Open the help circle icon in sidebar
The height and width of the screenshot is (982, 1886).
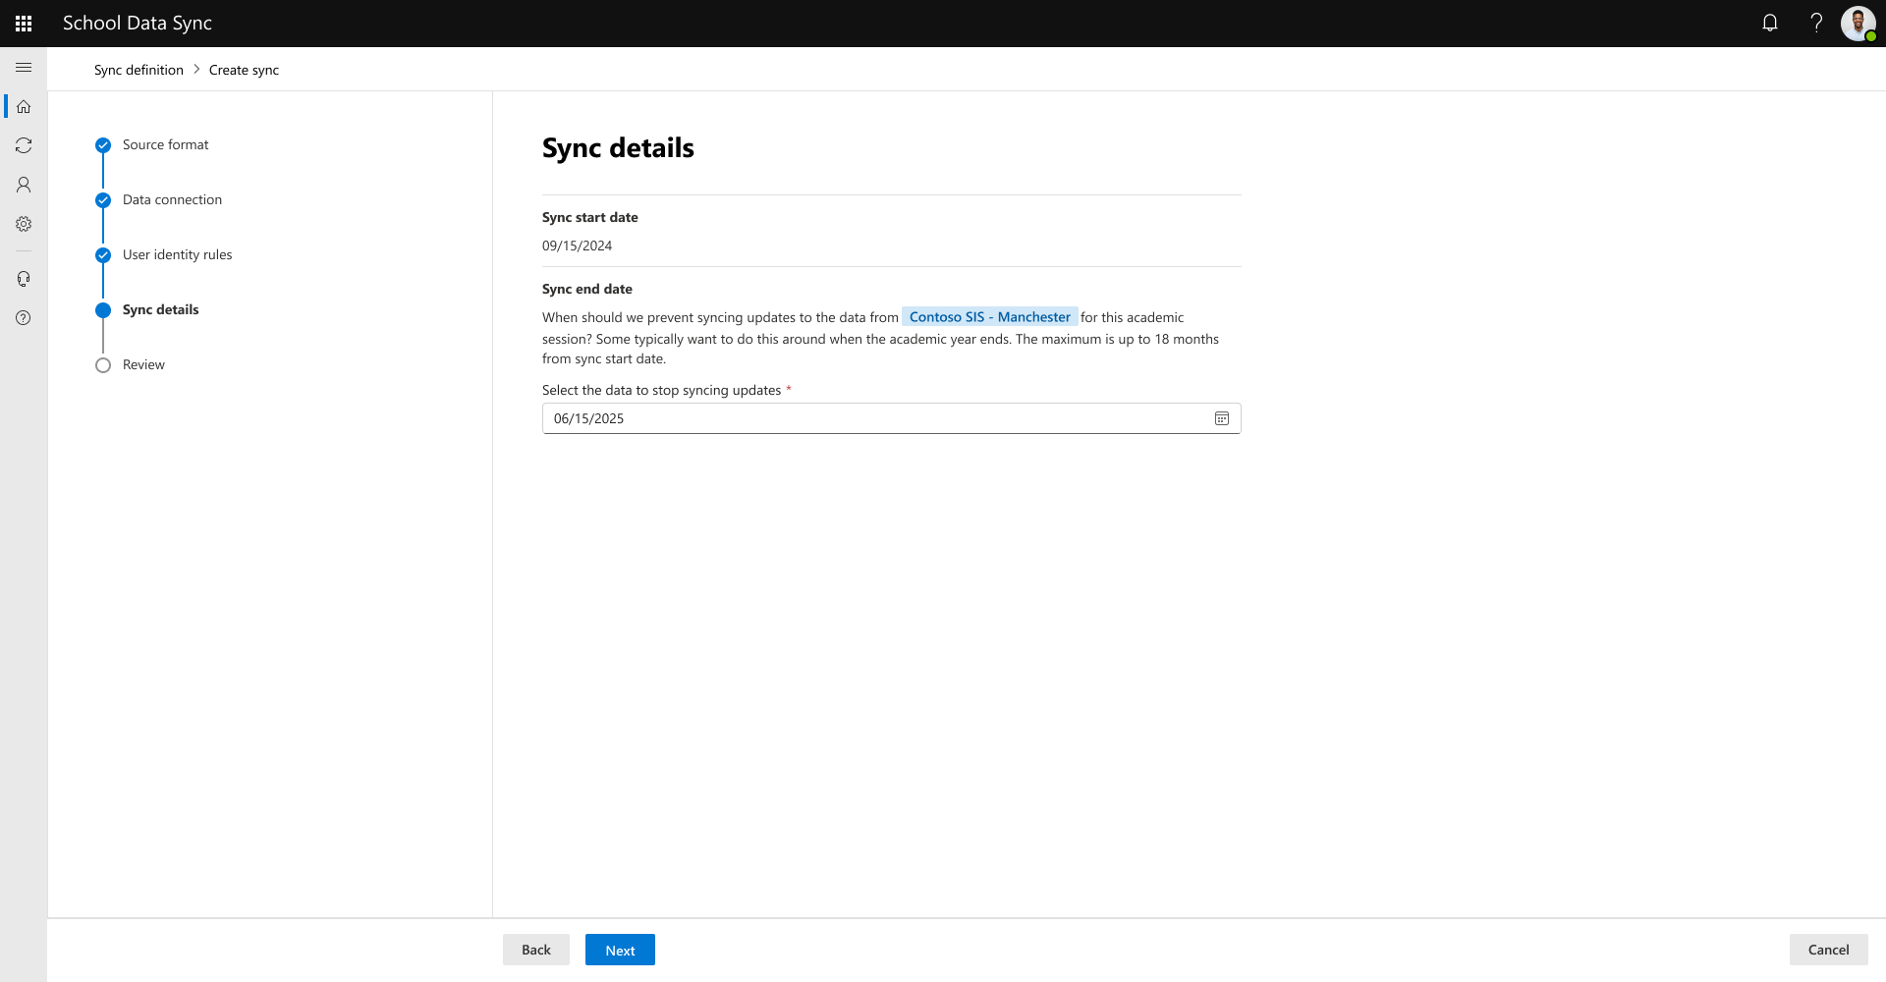[x=24, y=318]
